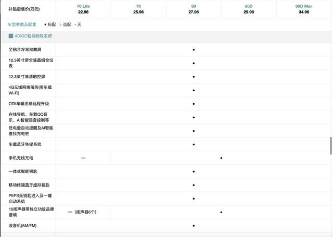Select the 车载蓝牙免提系统 row label
Screen dimensions: 333x237
pos(25,144)
